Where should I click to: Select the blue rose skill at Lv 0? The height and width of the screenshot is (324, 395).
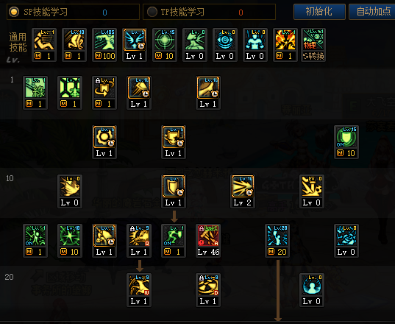(x=346, y=241)
